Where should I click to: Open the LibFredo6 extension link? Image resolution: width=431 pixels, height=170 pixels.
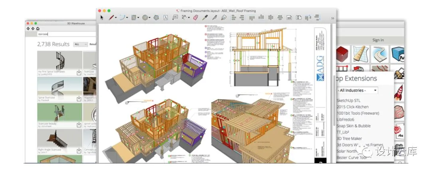pos(345,119)
